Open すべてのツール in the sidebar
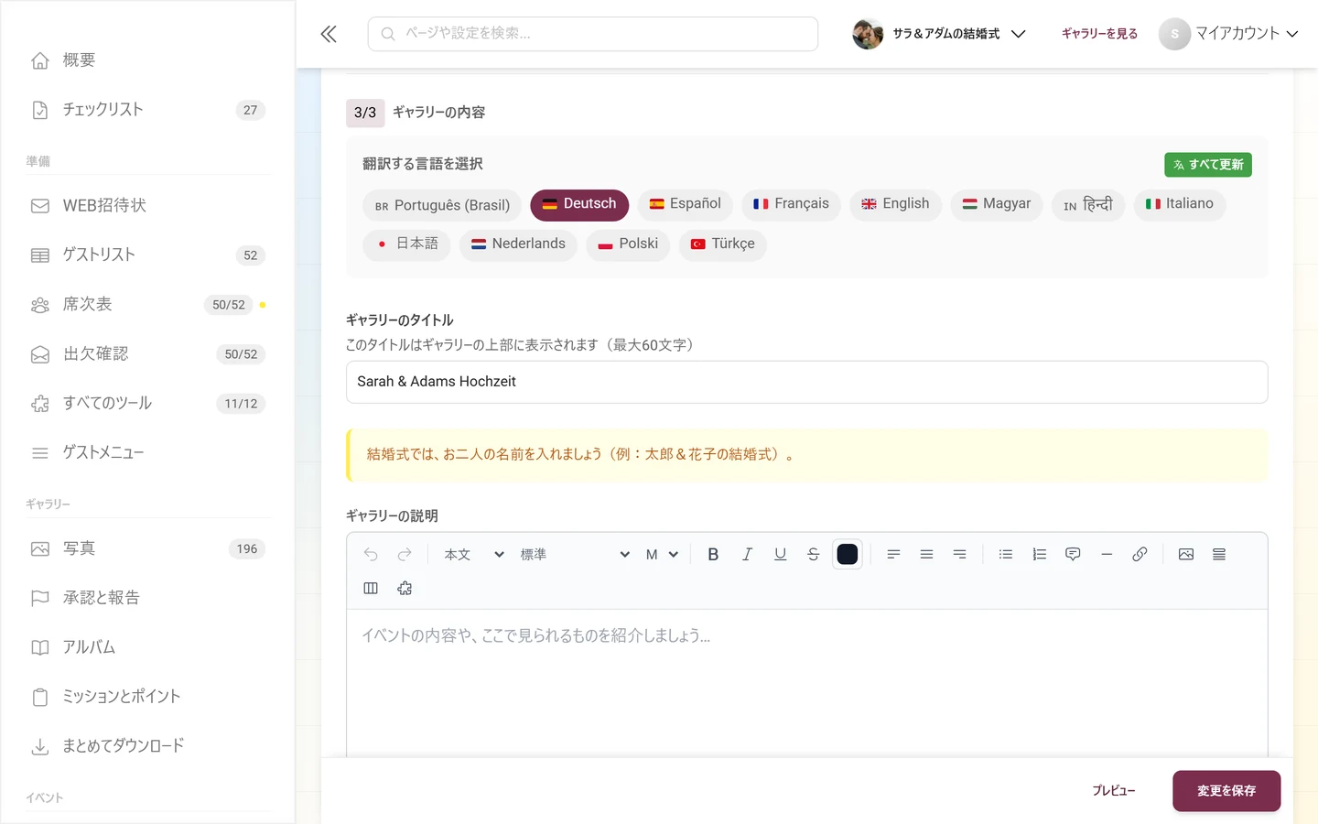Image resolution: width=1318 pixels, height=824 pixels. (148, 404)
